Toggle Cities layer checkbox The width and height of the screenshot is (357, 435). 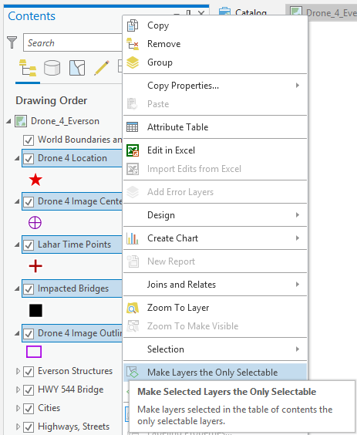[x=29, y=408]
